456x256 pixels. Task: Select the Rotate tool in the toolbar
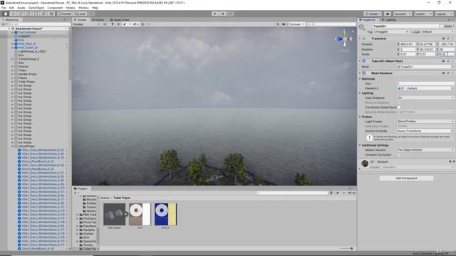[x=21, y=14]
